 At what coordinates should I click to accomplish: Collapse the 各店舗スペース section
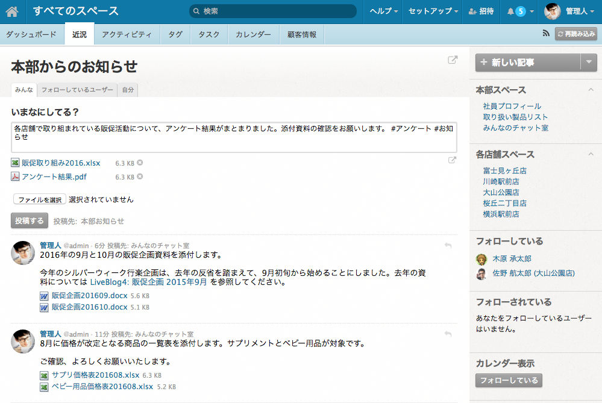tap(591, 154)
